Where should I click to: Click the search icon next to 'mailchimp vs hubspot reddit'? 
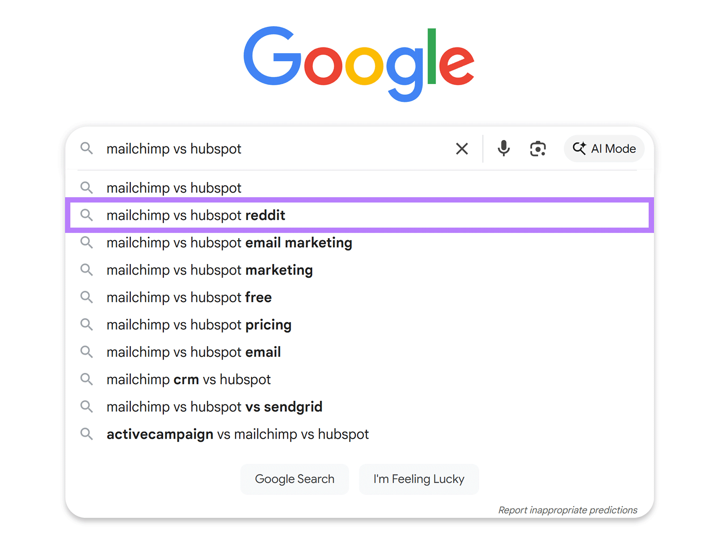87,215
